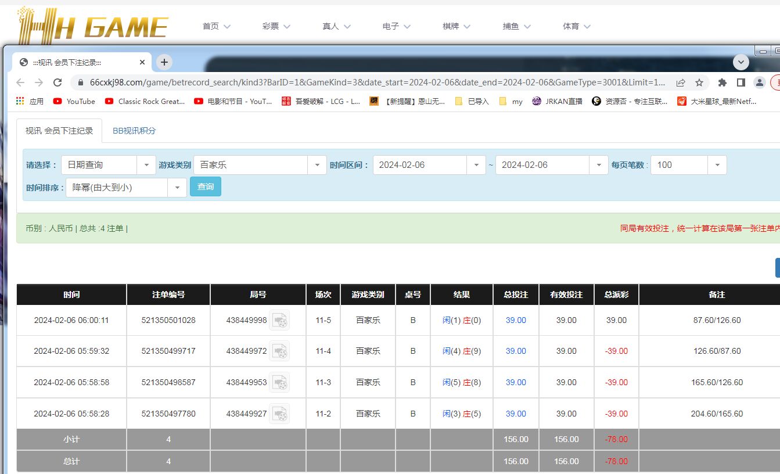Bookmark this page with star icon
Image resolution: width=780 pixels, height=474 pixels.
point(699,82)
